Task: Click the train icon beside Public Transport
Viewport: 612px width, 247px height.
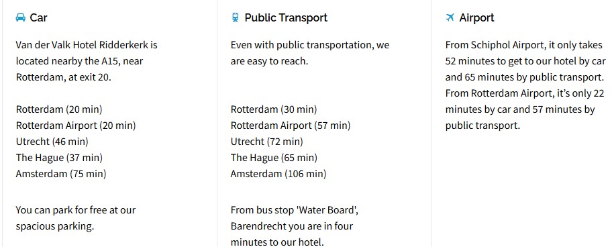Action: [x=235, y=17]
